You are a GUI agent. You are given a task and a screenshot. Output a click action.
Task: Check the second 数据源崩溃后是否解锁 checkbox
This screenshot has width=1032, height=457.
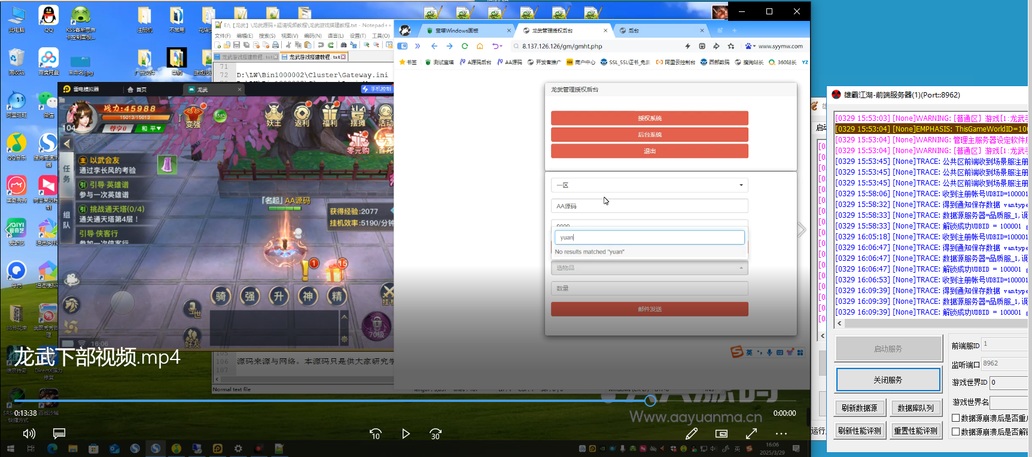[956, 431]
